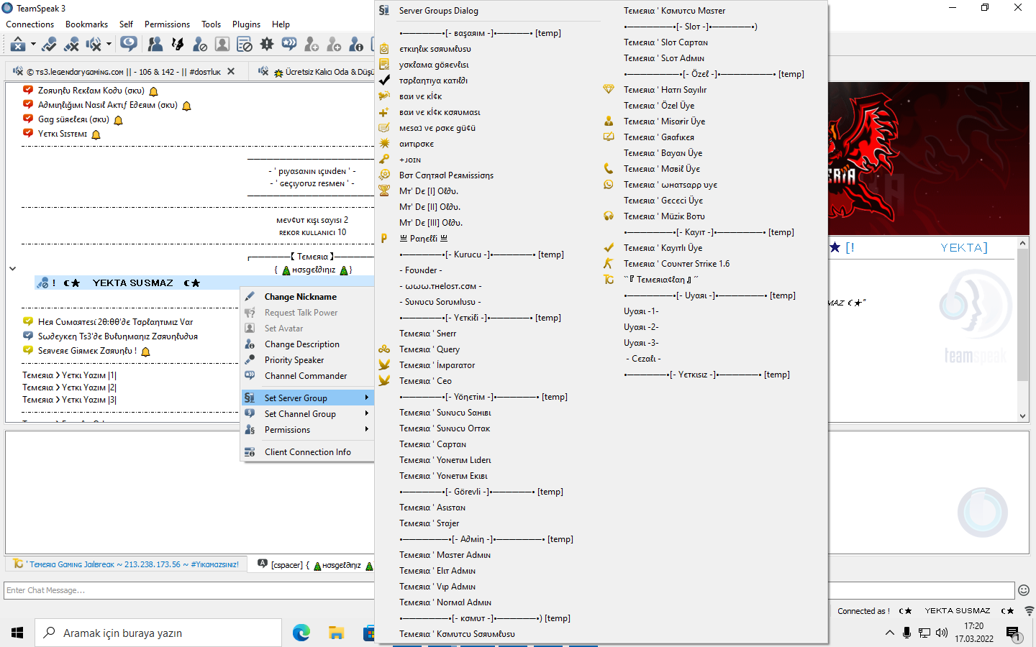Click ban client toolbar icon
Screen dimensions: 1036x647
[200, 45]
